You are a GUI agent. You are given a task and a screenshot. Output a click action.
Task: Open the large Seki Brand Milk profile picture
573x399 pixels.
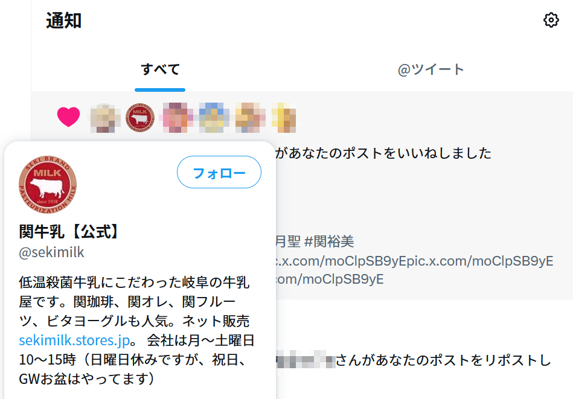click(x=48, y=185)
